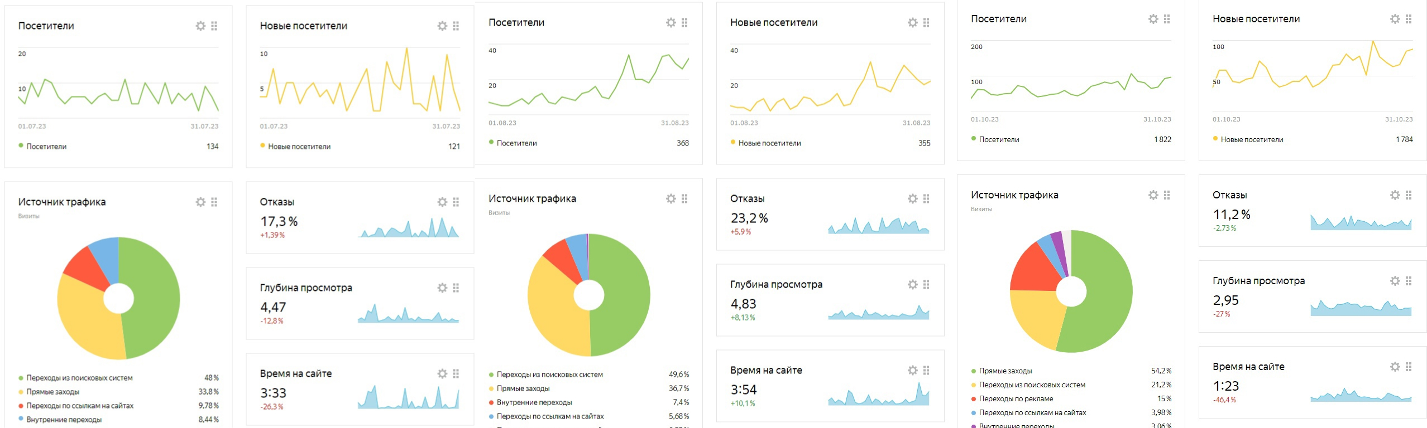Screen dimensions: 1427x428
Task: Click drag-handle dots on Время на сайте 3:33 widget
Action: click(x=456, y=374)
